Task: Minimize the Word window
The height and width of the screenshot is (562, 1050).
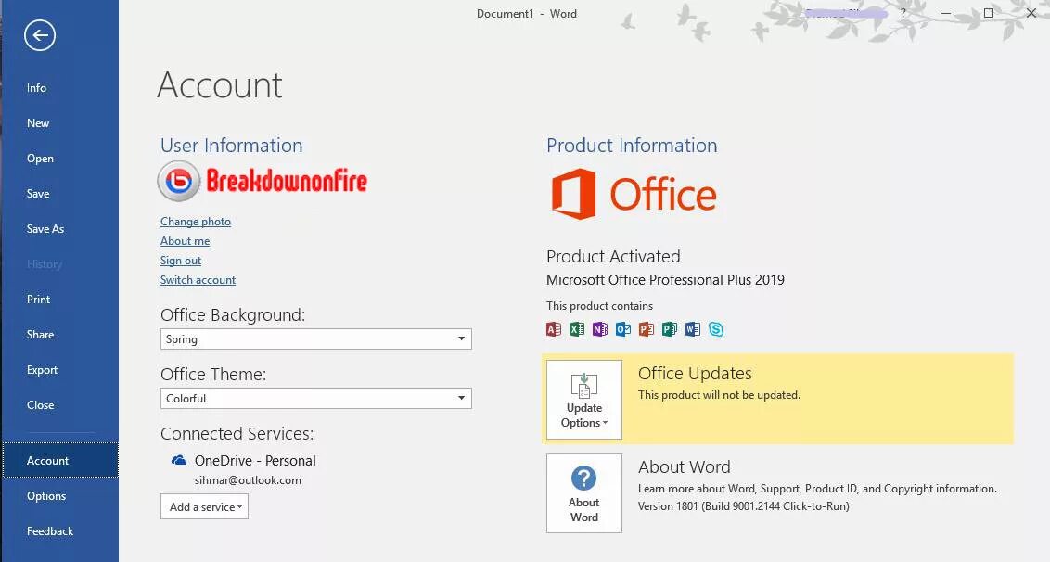Action: point(945,13)
